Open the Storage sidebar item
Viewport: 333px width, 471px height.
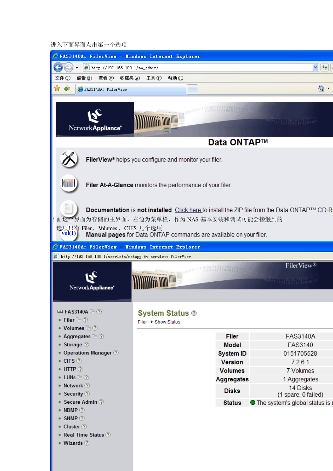[73, 344]
